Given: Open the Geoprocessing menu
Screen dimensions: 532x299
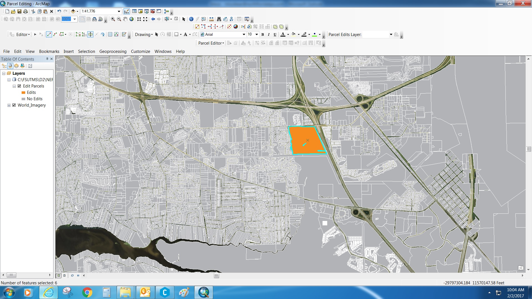Looking at the screenshot, I should 113,51.
